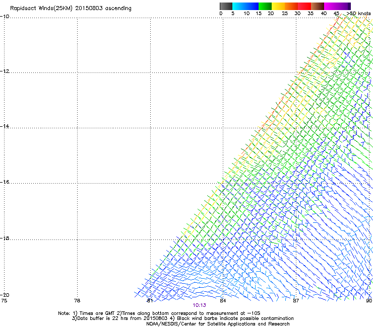Click the '>50 knots' legend label

pos(359,14)
